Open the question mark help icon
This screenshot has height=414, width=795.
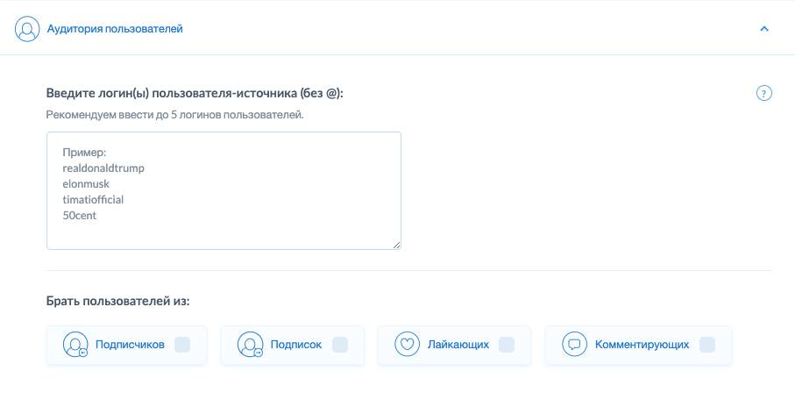tap(763, 94)
